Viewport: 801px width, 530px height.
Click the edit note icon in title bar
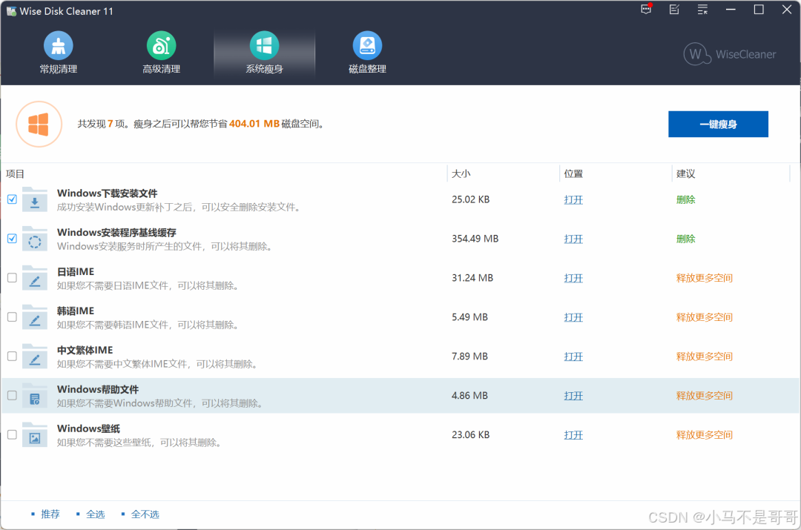coord(674,9)
